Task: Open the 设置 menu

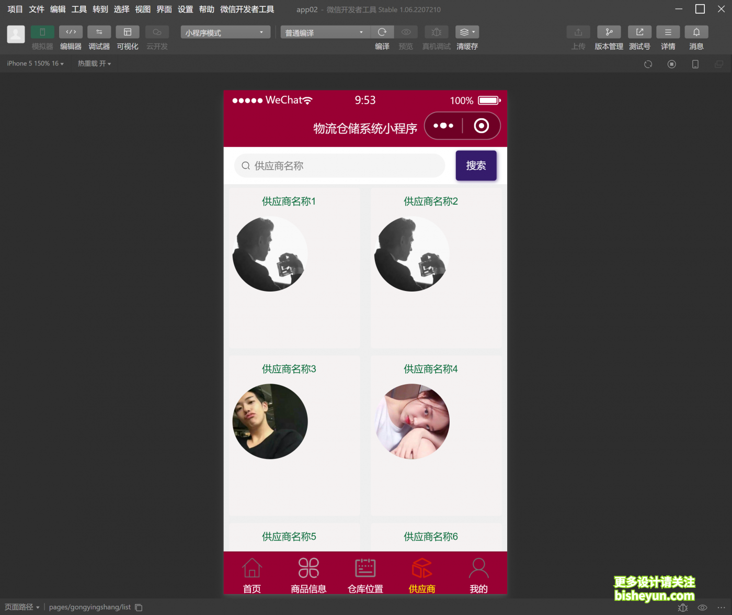Action: pyautogui.click(x=185, y=9)
